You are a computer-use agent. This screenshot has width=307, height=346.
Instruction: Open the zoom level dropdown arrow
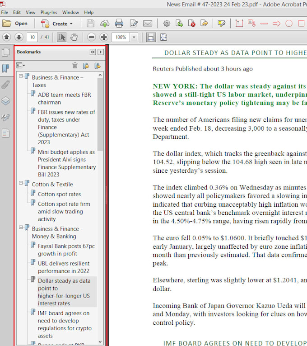coord(134,37)
